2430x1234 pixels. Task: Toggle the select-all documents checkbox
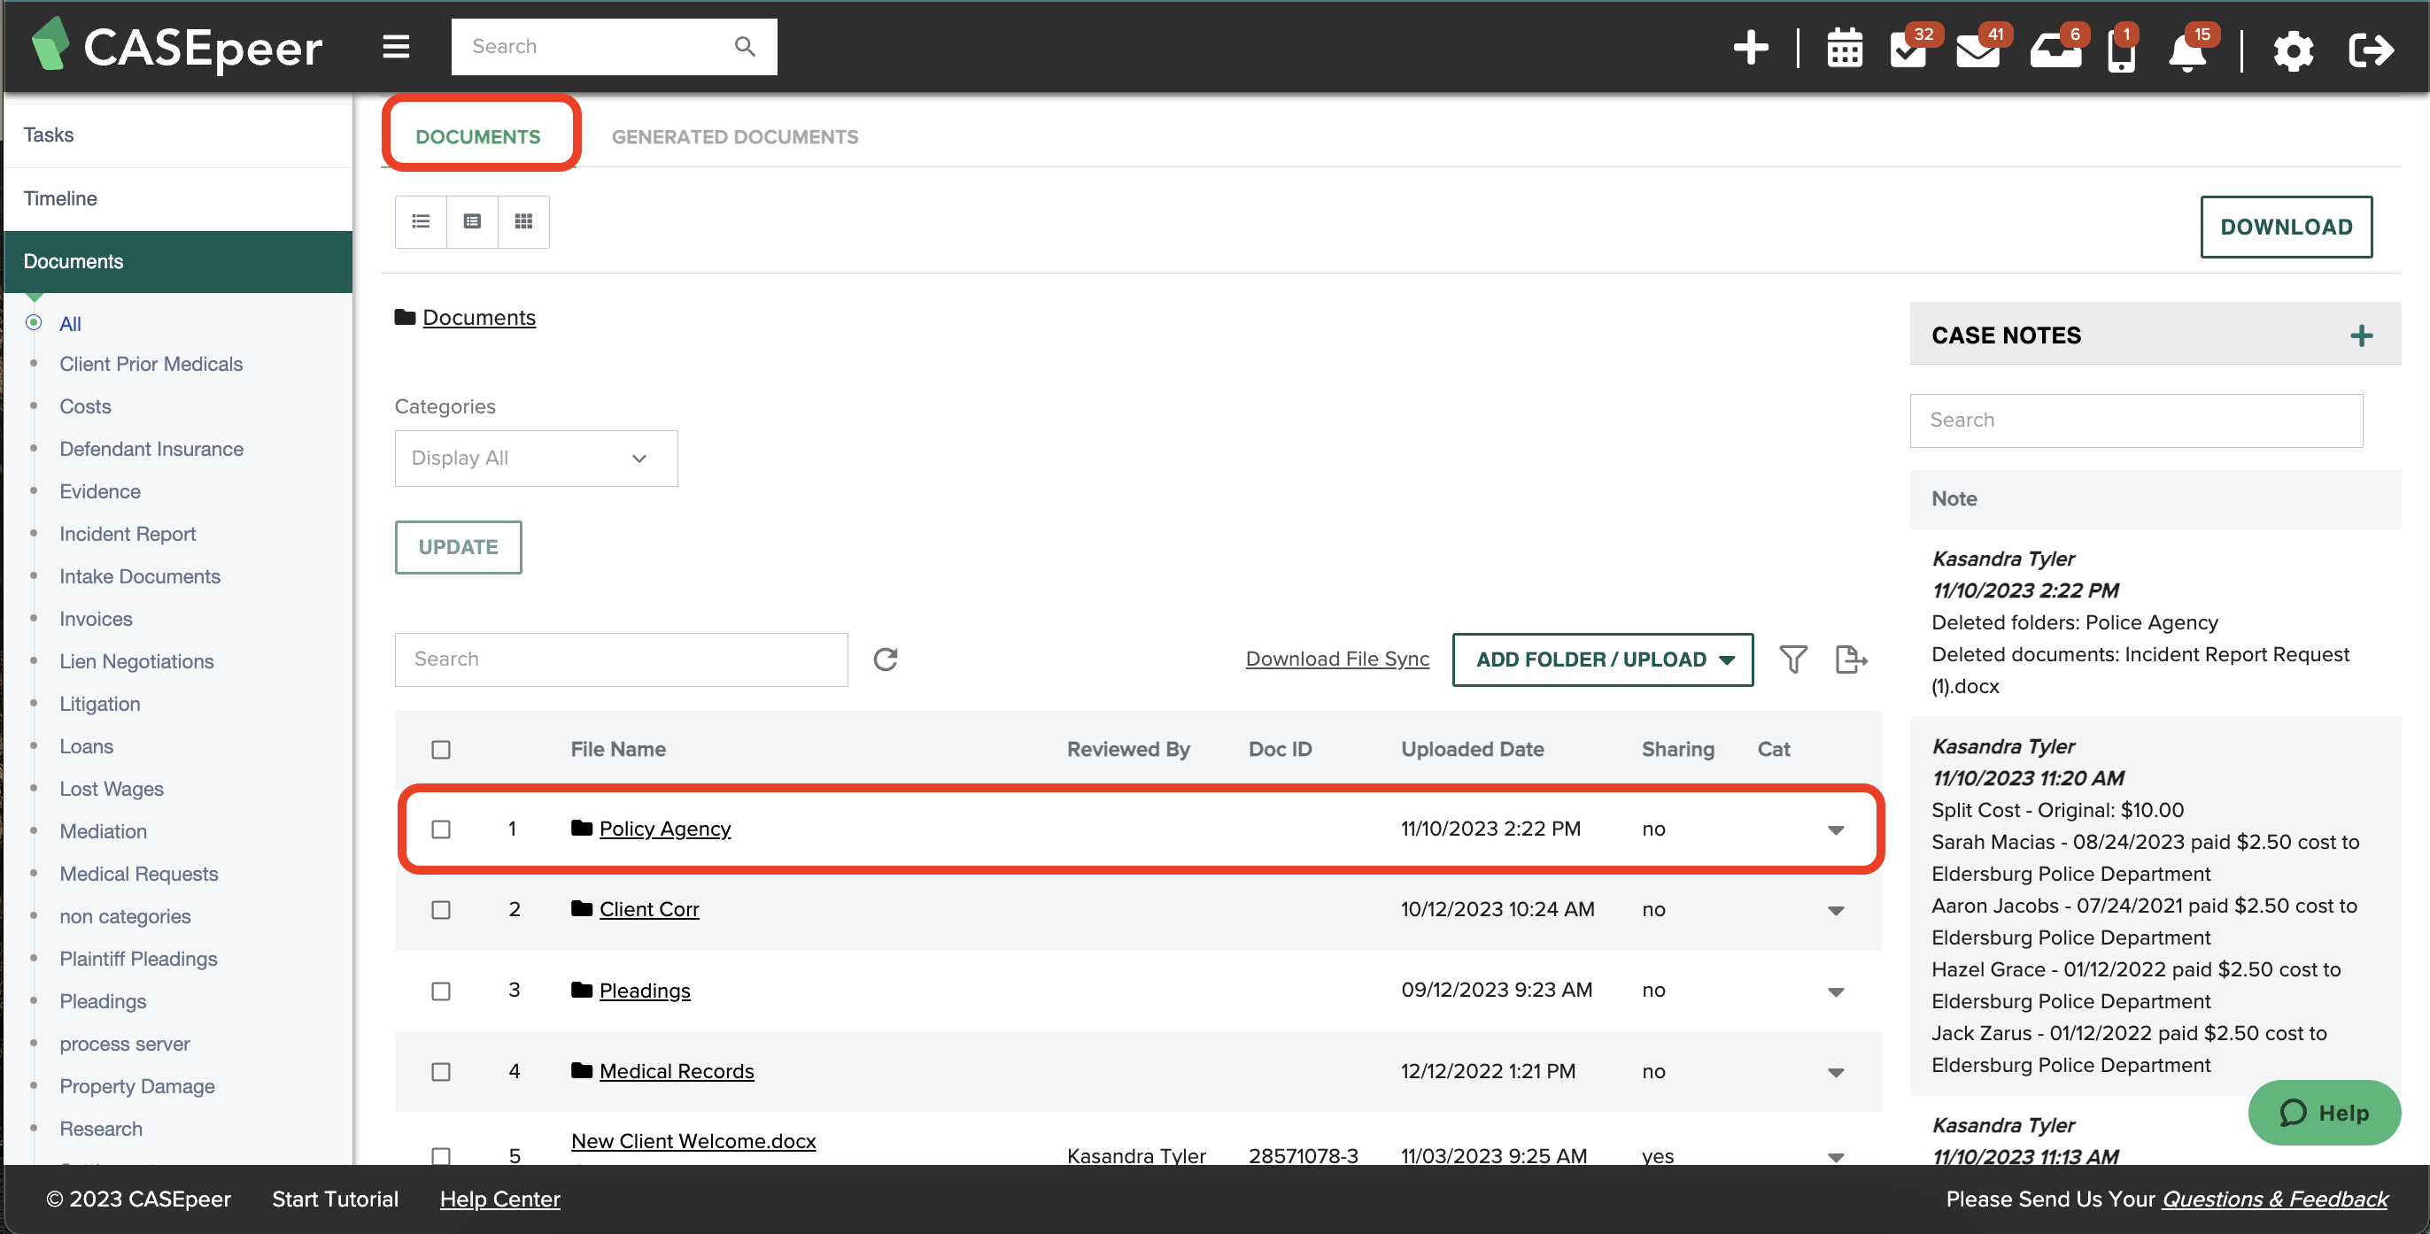tap(440, 750)
